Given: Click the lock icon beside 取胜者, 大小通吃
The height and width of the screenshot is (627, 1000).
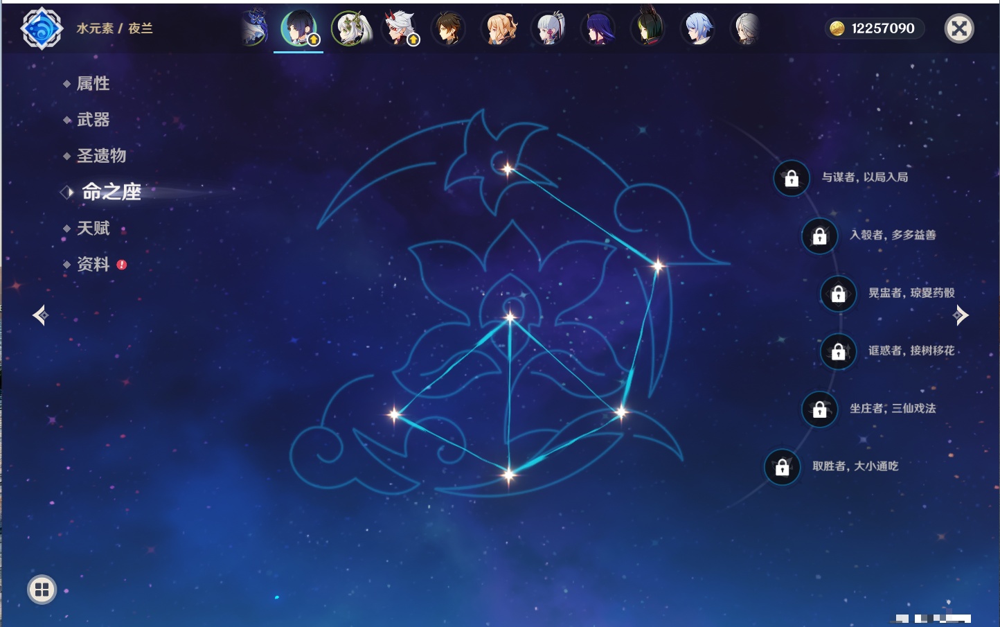Looking at the screenshot, I should 782,467.
